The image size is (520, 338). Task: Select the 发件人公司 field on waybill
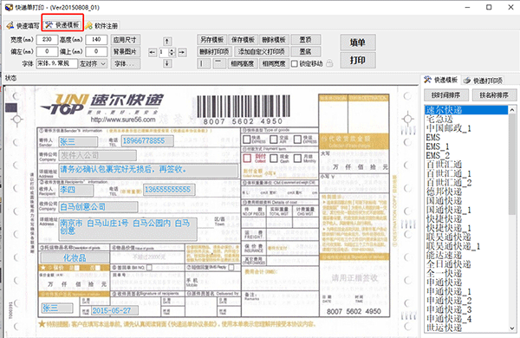[97, 155]
